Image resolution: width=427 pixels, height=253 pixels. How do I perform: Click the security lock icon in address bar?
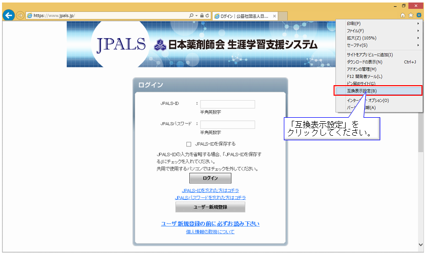point(202,16)
